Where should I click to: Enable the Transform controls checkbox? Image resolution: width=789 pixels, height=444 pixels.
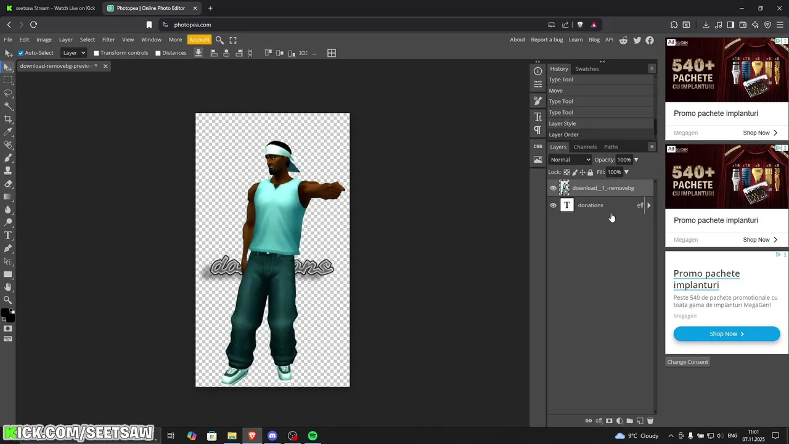coord(96,53)
